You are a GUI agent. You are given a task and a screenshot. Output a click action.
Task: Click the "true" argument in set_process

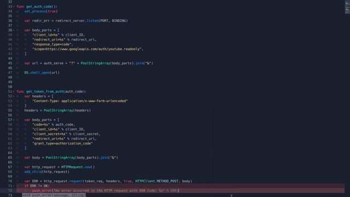click(51, 11)
